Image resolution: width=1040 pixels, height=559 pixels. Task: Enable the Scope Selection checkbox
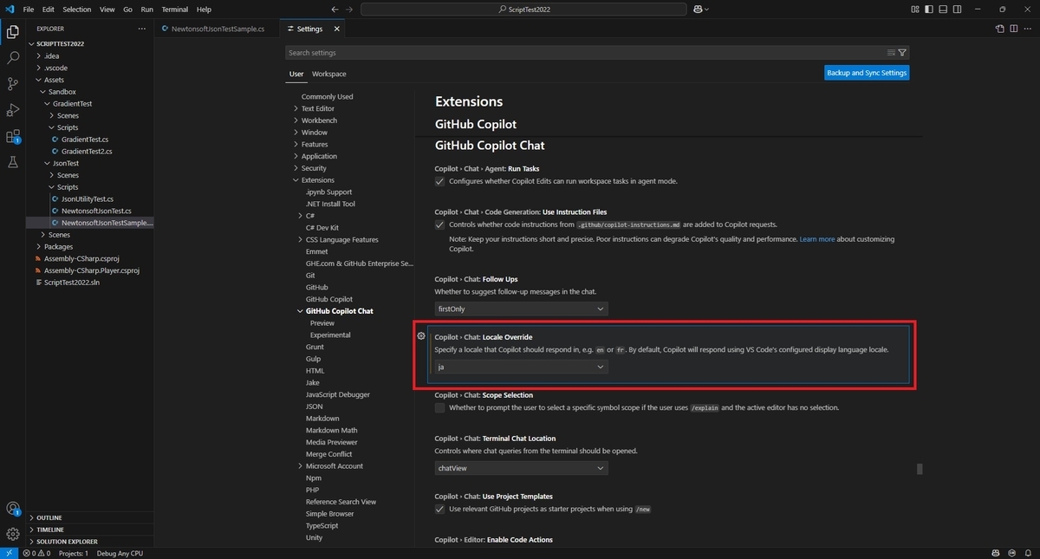439,407
